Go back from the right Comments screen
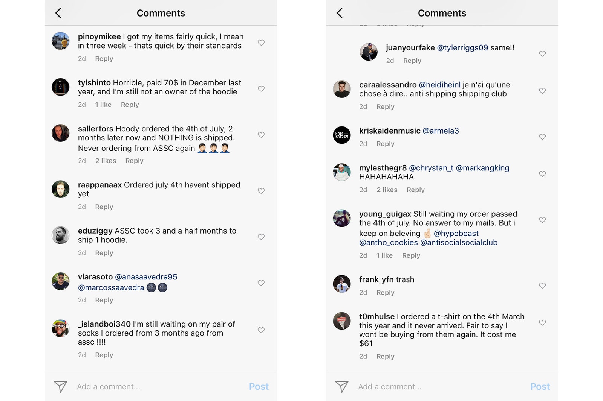 tap(340, 13)
